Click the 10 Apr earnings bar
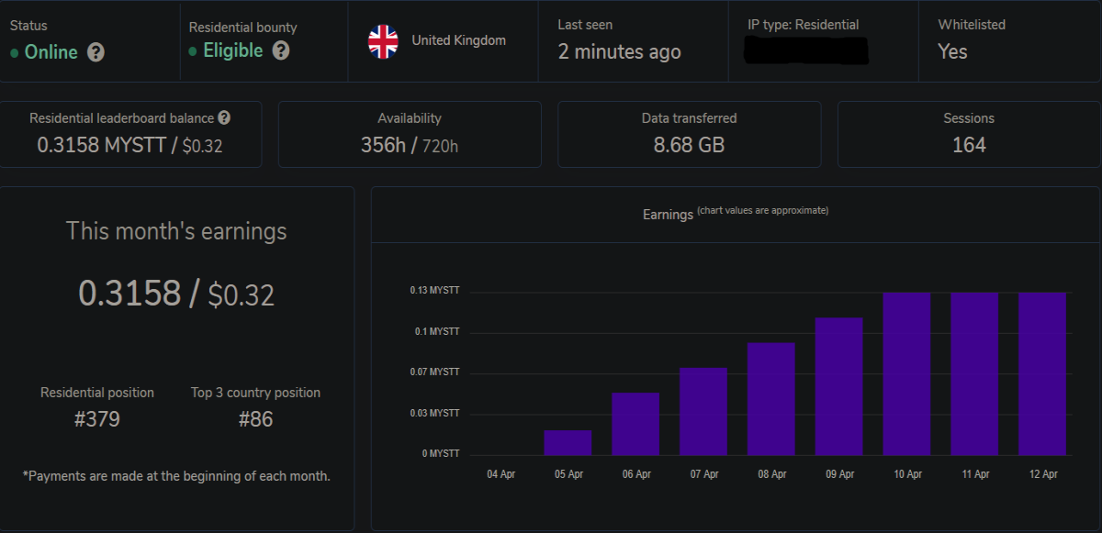Screen dimensions: 1102x533 (907, 374)
